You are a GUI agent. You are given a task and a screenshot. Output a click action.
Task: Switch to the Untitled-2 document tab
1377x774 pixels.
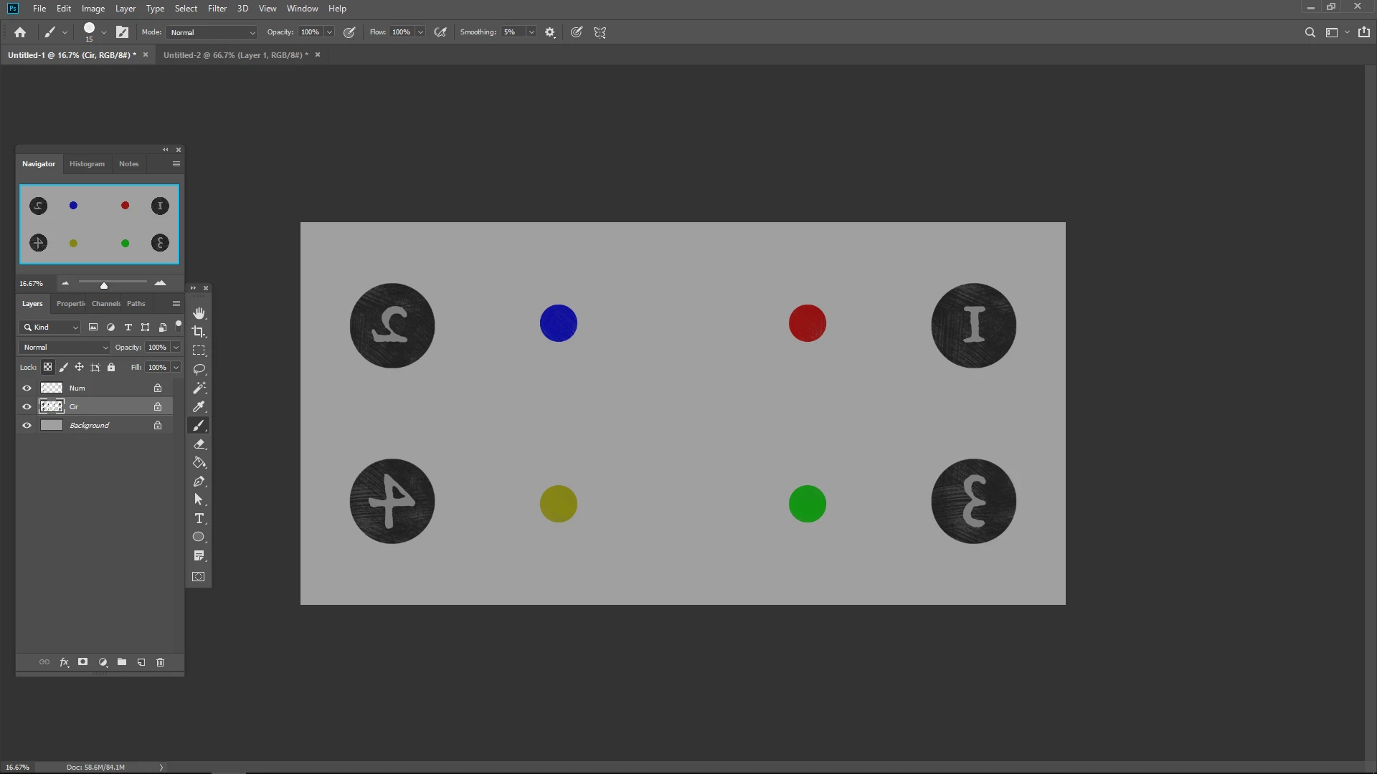coord(235,55)
